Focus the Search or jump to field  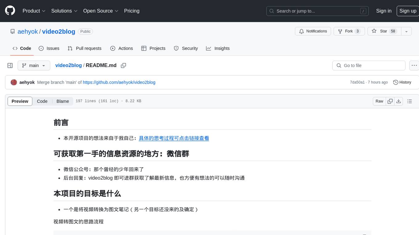[x=318, y=11]
